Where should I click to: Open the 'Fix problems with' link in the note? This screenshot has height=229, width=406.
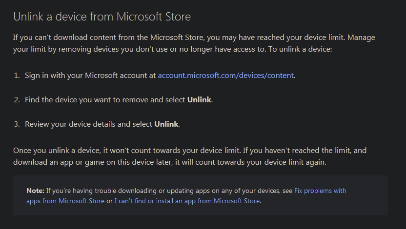tap(320, 191)
